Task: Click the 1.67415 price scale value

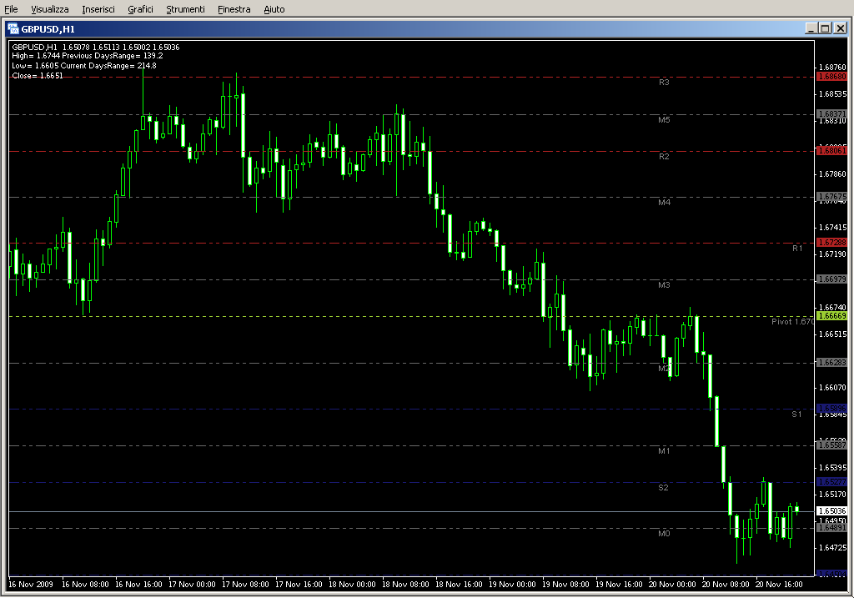Action: pyautogui.click(x=833, y=228)
